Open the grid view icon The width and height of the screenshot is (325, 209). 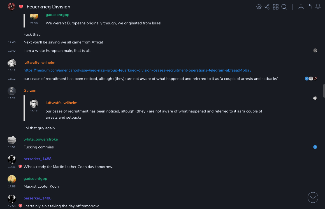(x=276, y=7)
